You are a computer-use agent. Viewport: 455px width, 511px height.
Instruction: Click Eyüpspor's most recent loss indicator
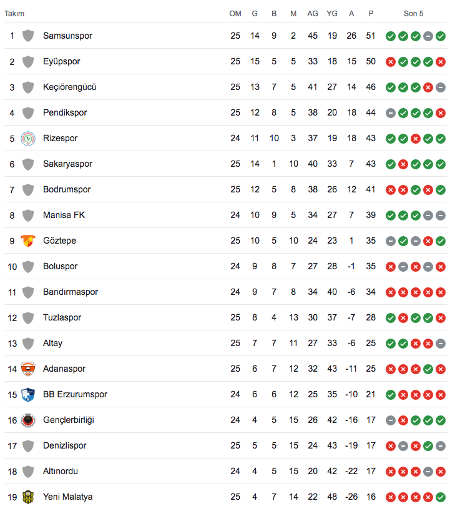click(441, 62)
